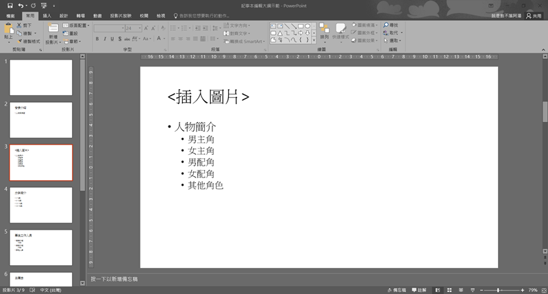Click the notes area 按一下以新增備忘稿
The height and width of the screenshot is (294, 548).
[114, 279]
